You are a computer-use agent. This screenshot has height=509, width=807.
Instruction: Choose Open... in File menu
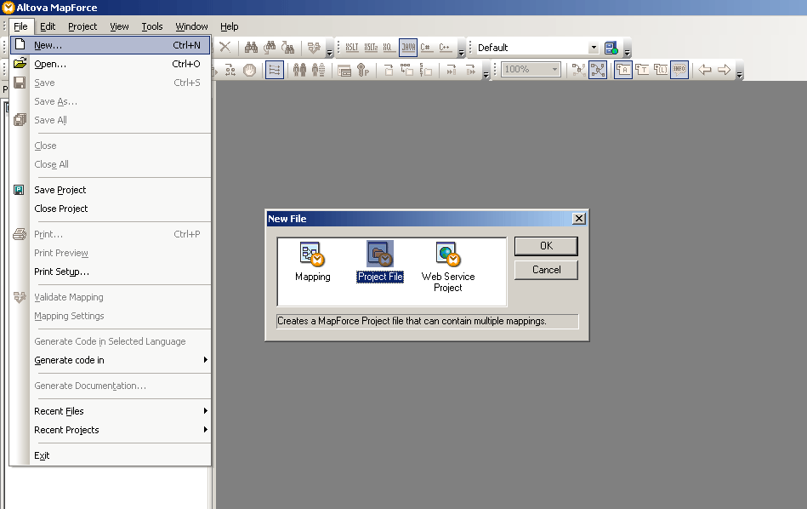coord(111,64)
